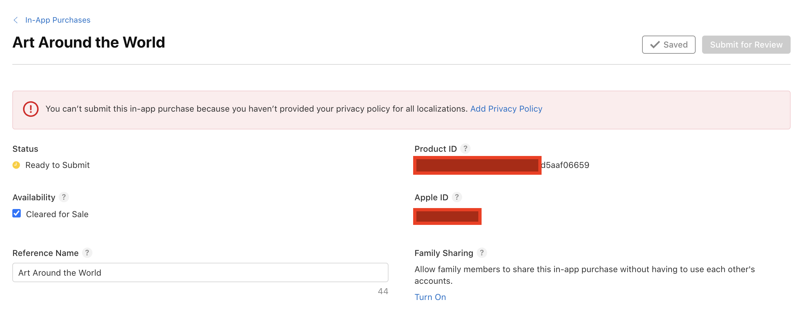Click the Cleared for Sale label
The width and height of the screenshot is (801, 310).
coord(57,214)
